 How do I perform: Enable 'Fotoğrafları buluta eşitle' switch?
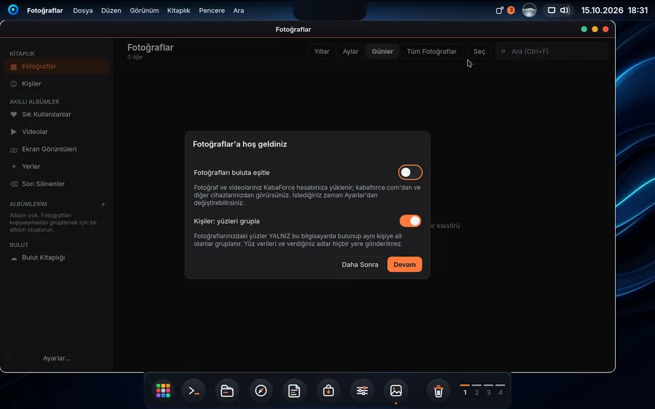[x=410, y=172]
